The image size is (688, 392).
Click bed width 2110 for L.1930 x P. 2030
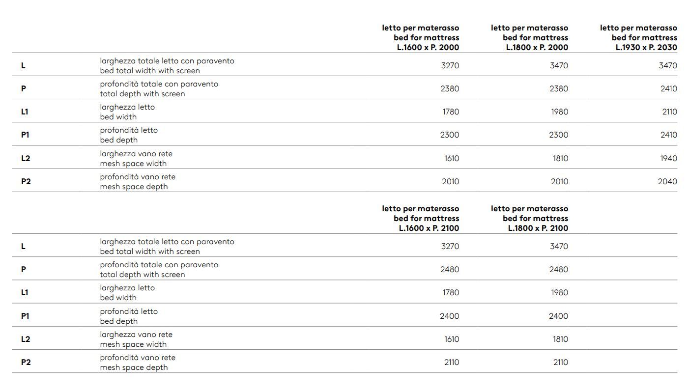coord(669,112)
